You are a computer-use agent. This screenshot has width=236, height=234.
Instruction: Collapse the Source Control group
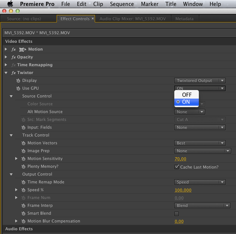pyautogui.click(x=11, y=96)
